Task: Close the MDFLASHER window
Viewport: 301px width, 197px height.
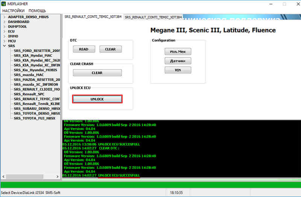Action: 298,4
